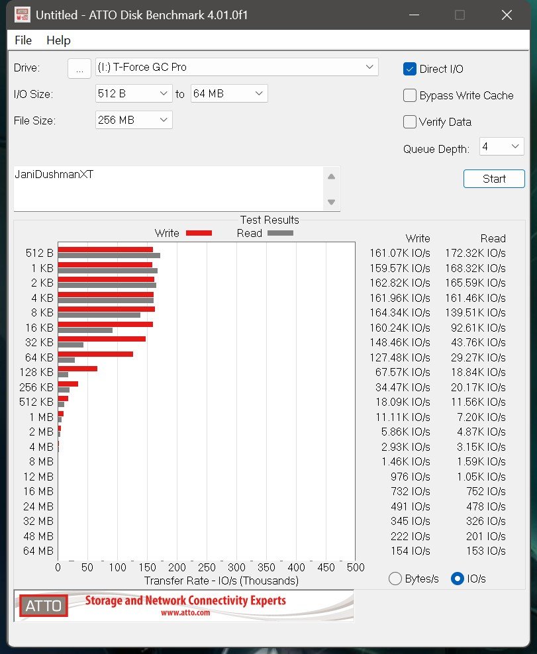Open the File menu
Viewport: 537px width, 654px height.
(23, 40)
